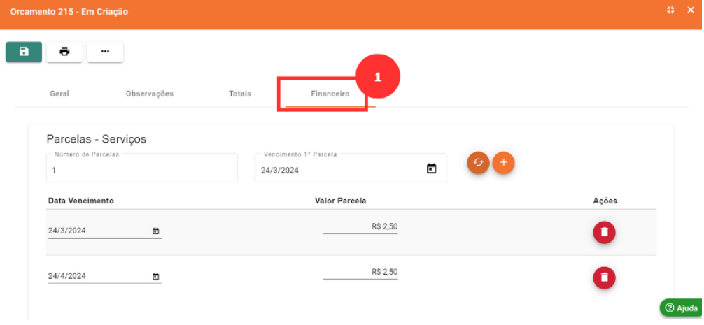Select the Totais tab
The image size is (704, 325).
(239, 94)
